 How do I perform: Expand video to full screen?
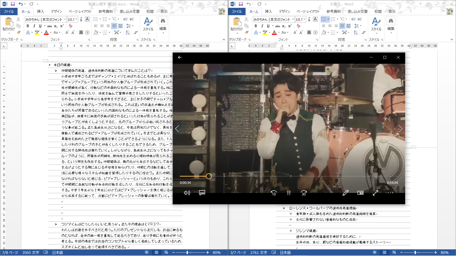[375, 193]
